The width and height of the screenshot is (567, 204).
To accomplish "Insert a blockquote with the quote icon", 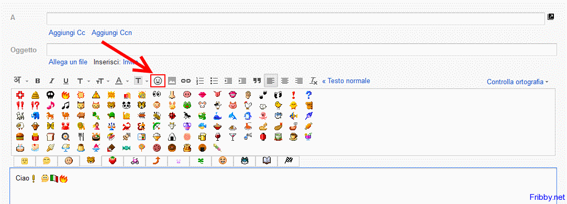I will [x=257, y=81].
